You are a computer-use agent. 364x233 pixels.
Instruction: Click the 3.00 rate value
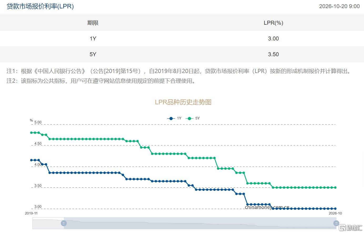click(273, 39)
